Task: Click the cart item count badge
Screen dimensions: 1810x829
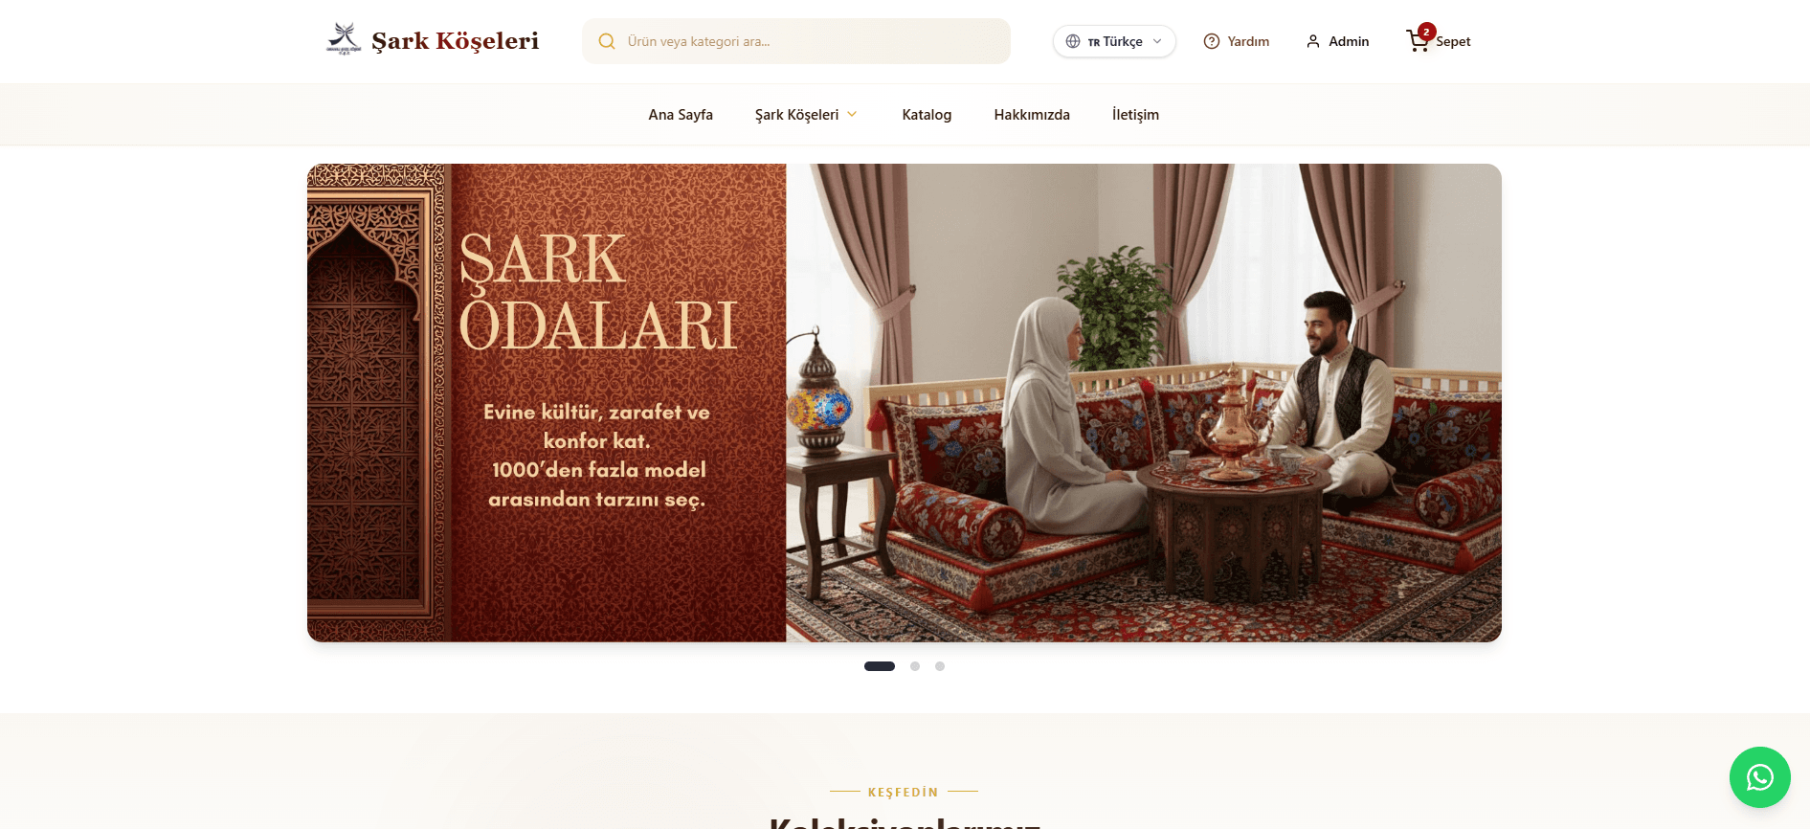Action: pyautogui.click(x=1426, y=32)
